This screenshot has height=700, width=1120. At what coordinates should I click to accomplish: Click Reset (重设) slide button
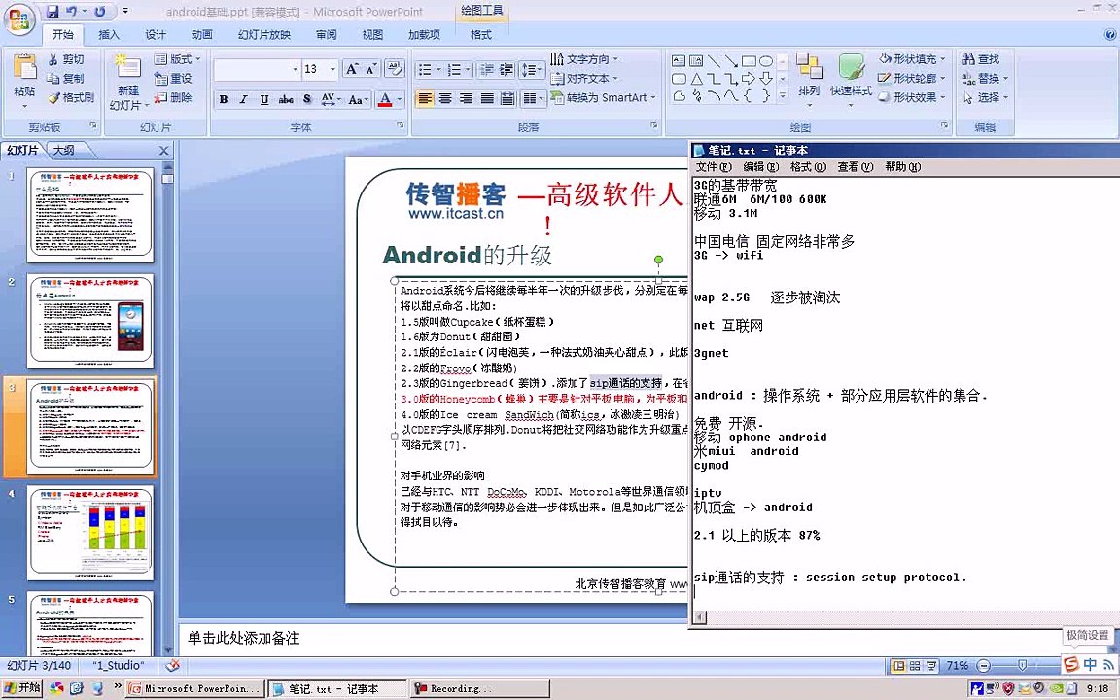tap(174, 78)
